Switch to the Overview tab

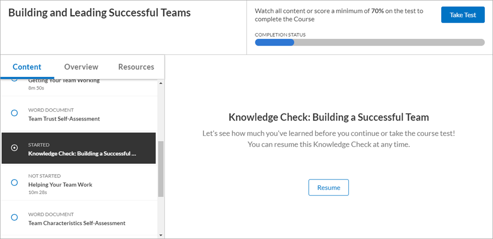pos(81,67)
